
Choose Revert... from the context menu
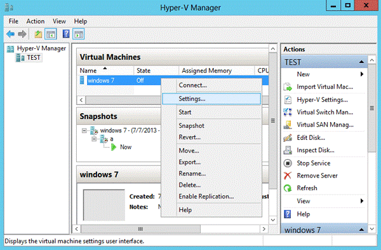coord(211,137)
